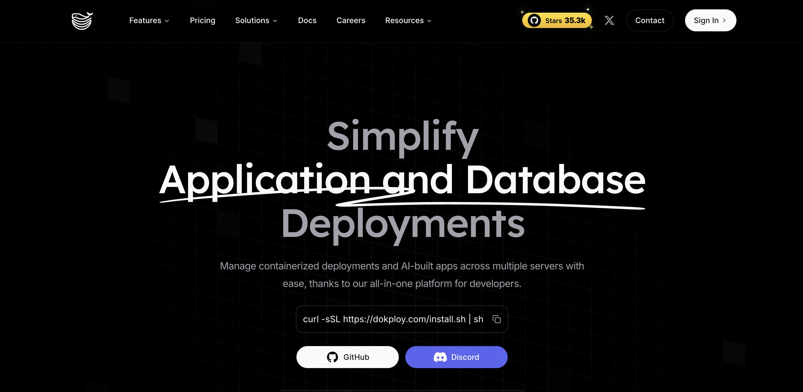Click the 'Manage containerized deployments' description
803x392 pixels.
[402, 275]
